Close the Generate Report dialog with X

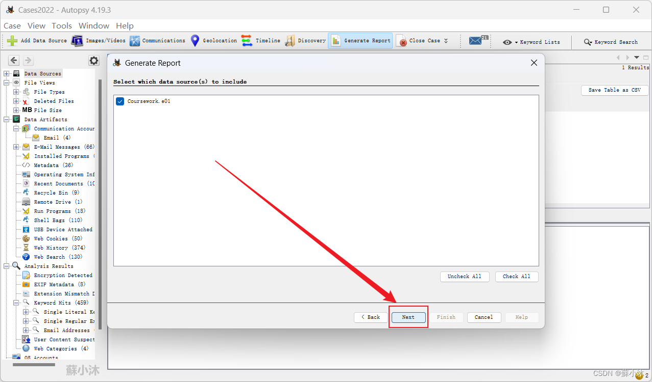point(534,63)
